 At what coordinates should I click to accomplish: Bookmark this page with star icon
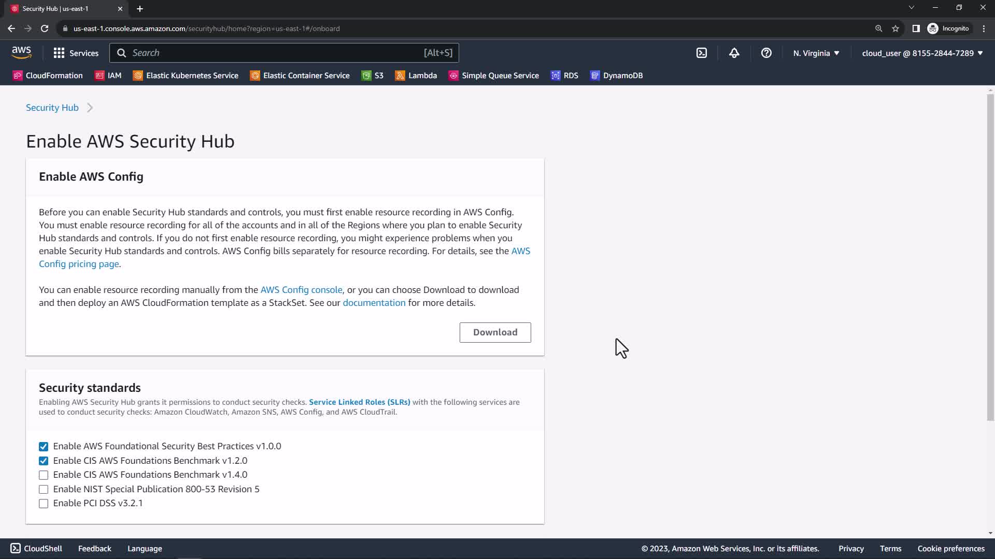point(895,28)
